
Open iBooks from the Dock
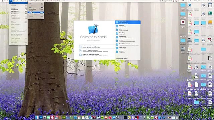coord(106,118)
